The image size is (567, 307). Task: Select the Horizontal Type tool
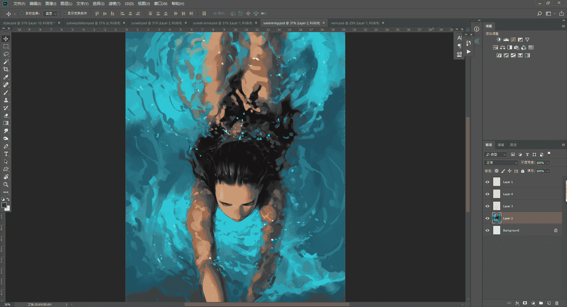[x=6, y=154]
